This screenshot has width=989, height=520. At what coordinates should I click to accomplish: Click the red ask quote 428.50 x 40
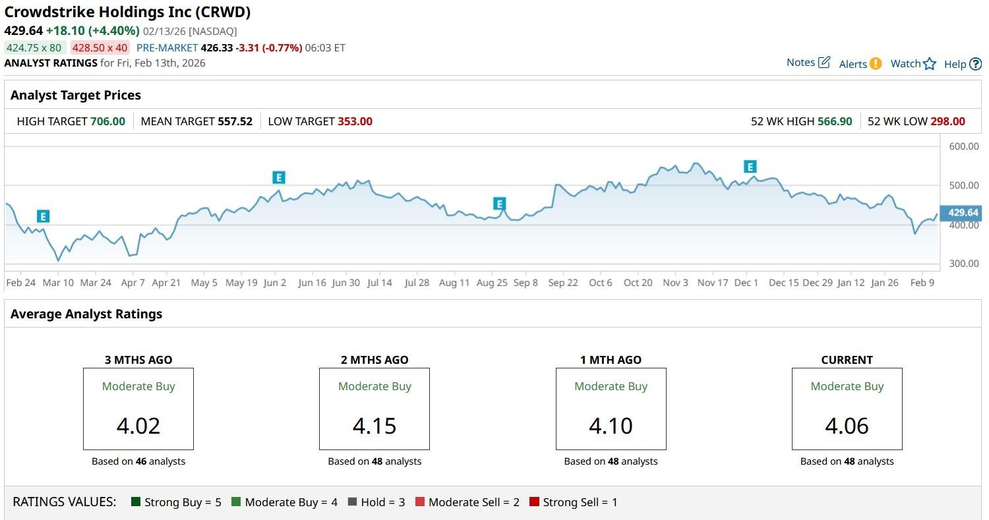(100, 47)
